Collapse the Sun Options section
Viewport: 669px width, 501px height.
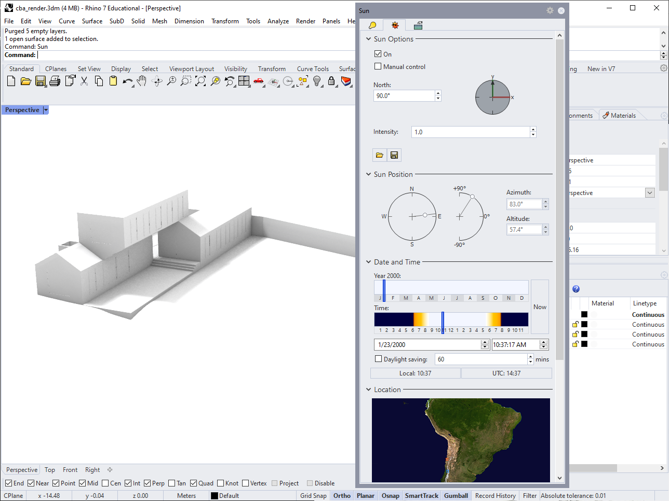pyautogui.click(x=368, y=39)
